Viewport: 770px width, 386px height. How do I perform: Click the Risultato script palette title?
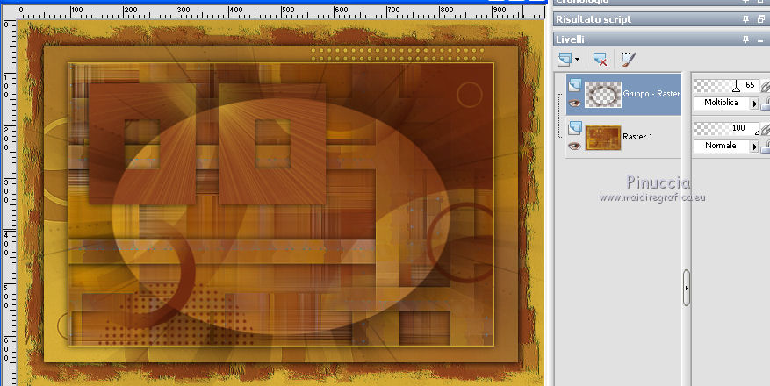coord(594,19)
